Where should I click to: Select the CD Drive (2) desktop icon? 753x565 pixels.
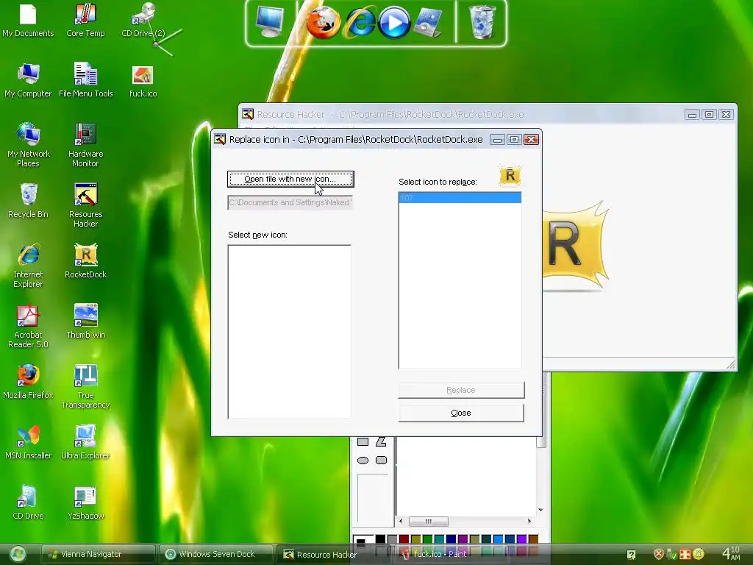point(143,20)
